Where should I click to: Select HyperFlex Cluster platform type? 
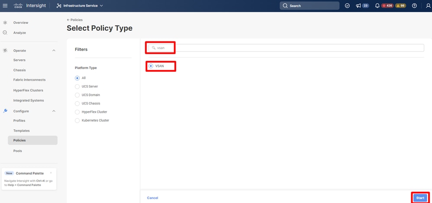coord(77,112)
